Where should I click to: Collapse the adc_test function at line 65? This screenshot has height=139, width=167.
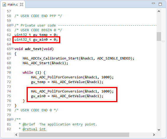point(12,49)
